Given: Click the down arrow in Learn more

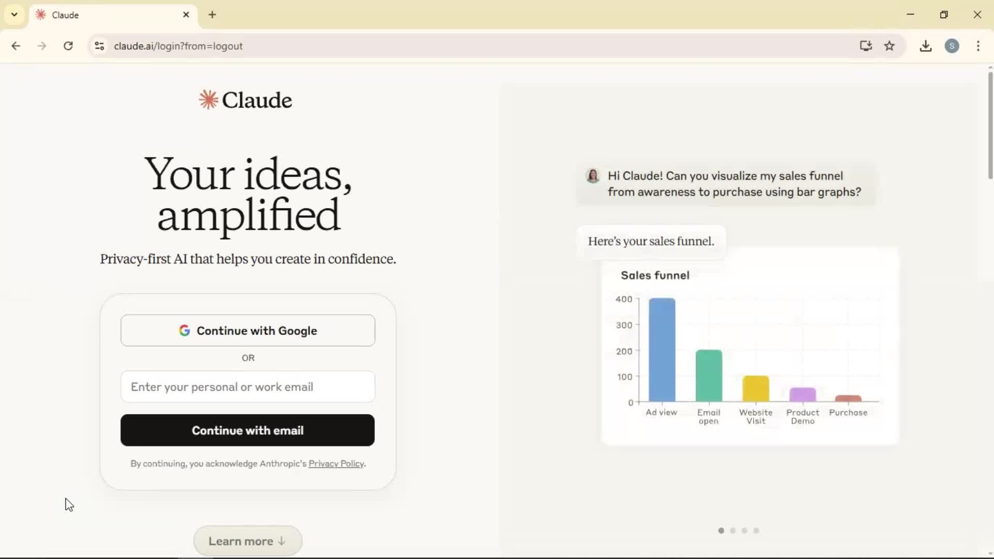Looking at the screenshot, I should click(x=282, y=541).
